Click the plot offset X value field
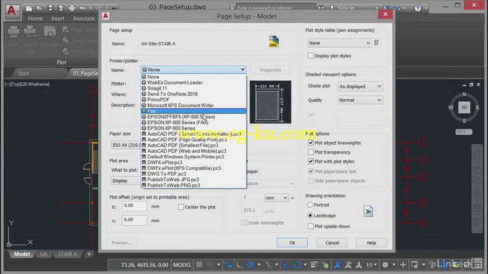 pos(134,206)
